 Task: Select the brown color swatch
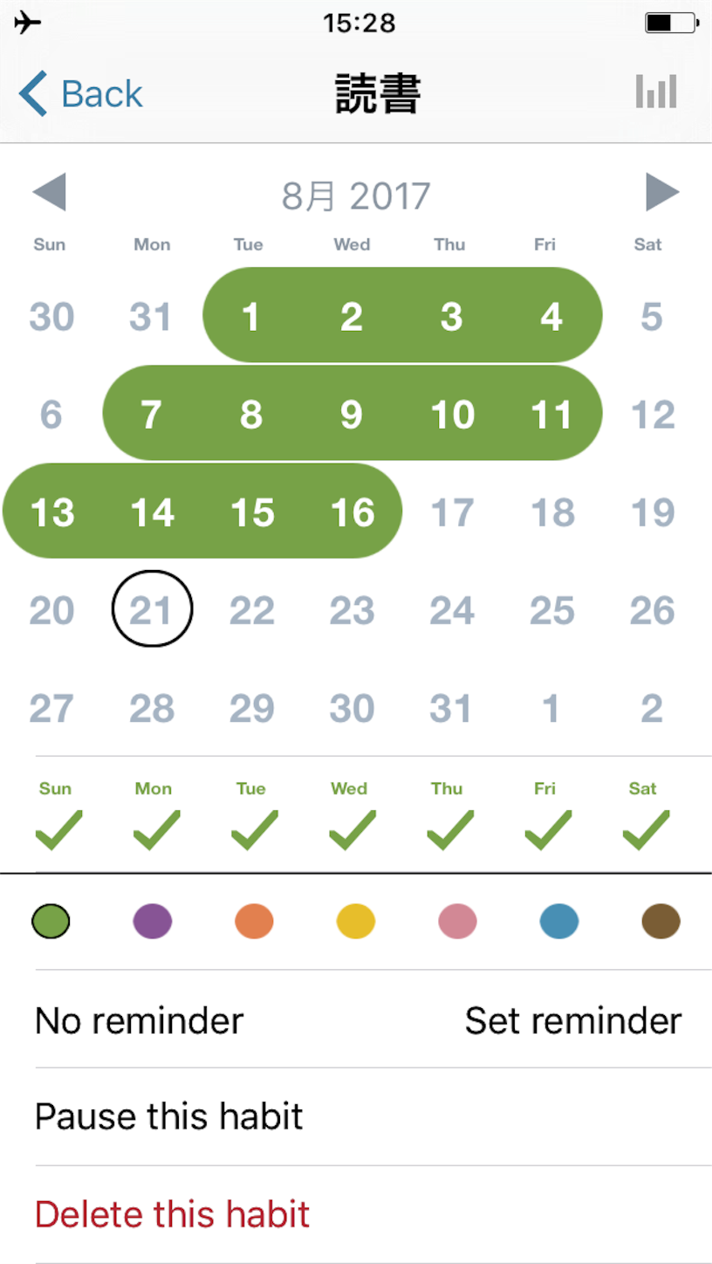coord(661,921)
